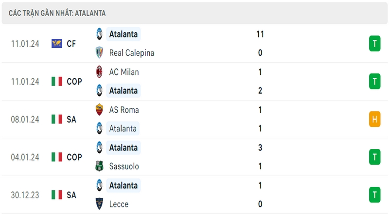
Task: Select highlighted Atalanta in Roma match
Action: [x=123, y=128]
